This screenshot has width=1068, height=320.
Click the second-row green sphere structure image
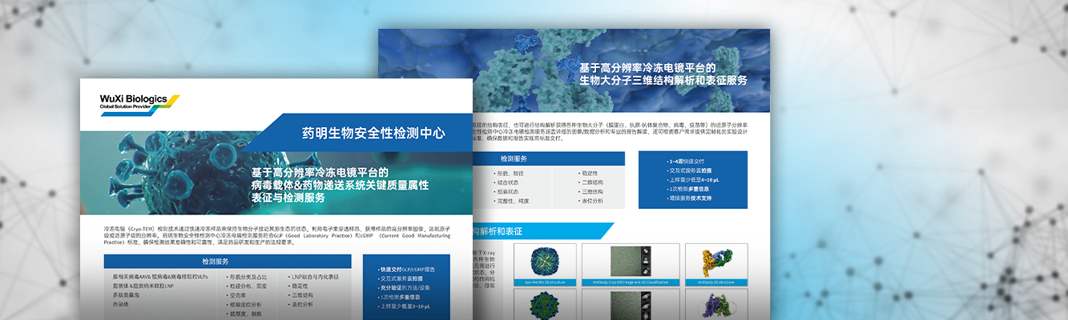(533, 305)
